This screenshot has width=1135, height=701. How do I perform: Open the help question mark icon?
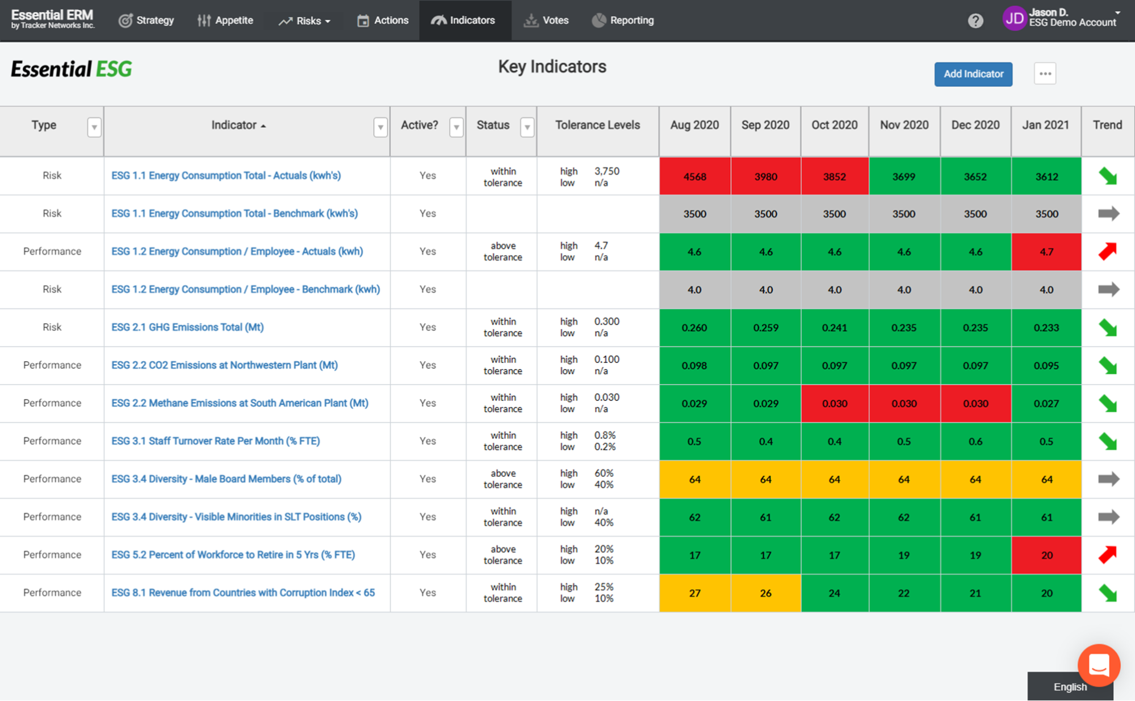[975, 20]
